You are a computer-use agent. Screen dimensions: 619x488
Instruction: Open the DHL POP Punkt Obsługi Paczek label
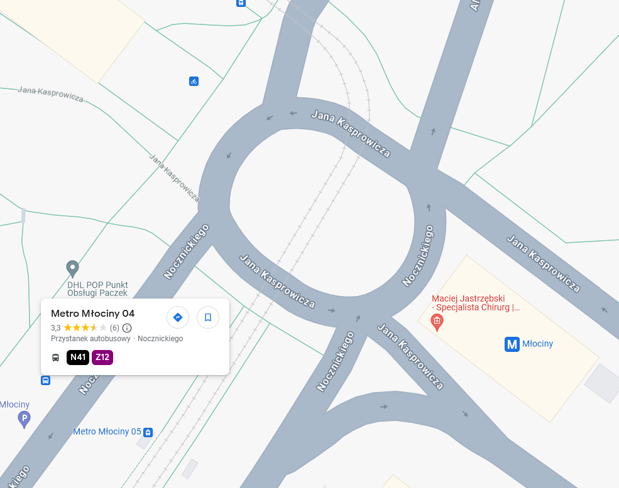pyautogui.click(x=97, y=289)
